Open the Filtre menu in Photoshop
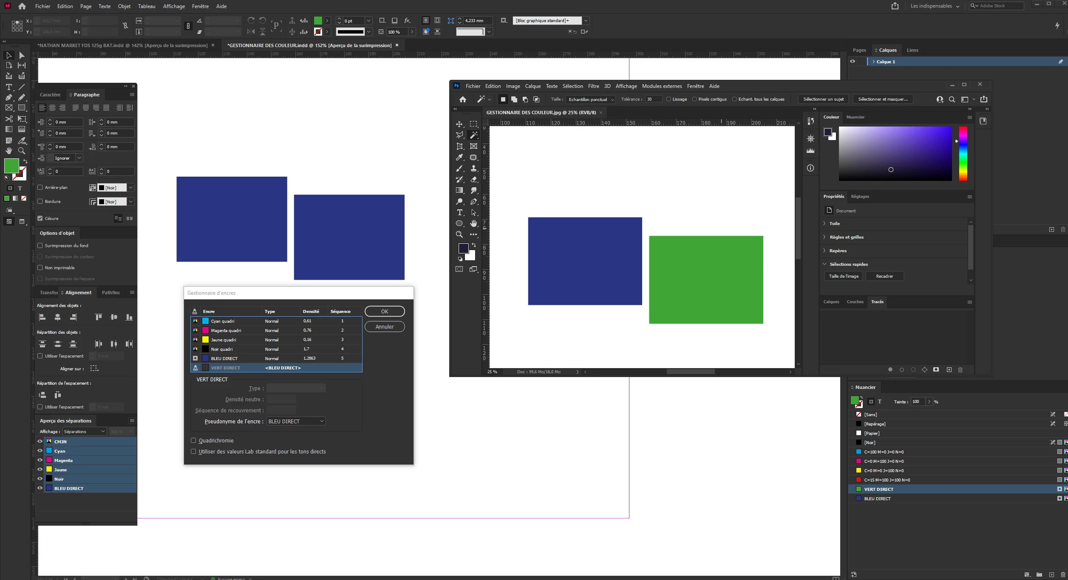The width and height of the screenshot is (1068, 580). (593, 86)
